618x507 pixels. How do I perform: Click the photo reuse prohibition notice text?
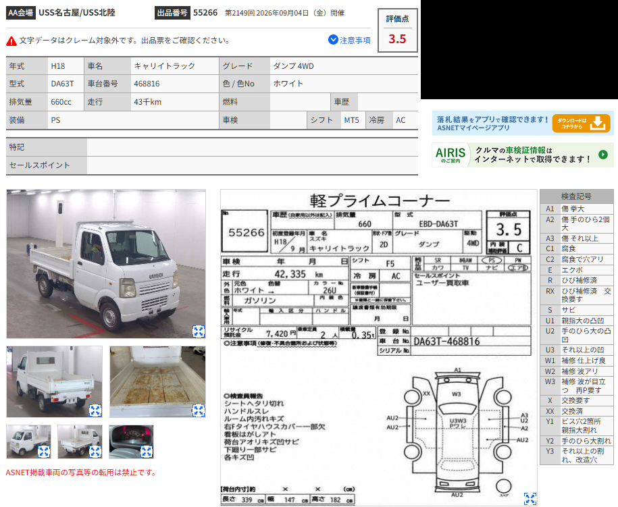point(81,473)
